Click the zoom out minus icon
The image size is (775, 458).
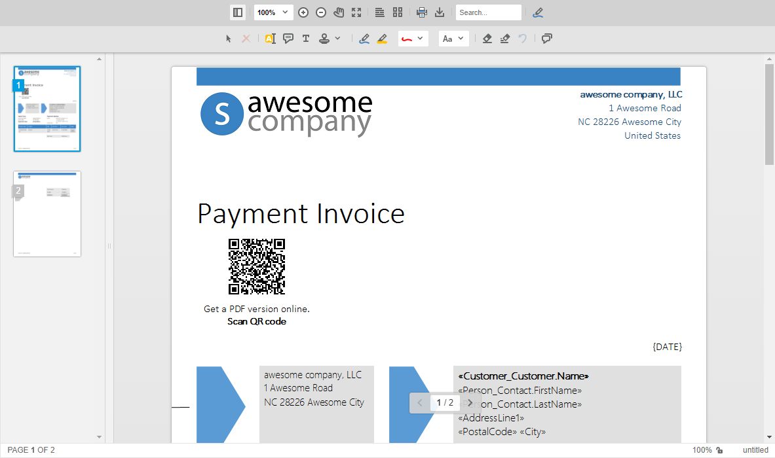pos(321,12)
